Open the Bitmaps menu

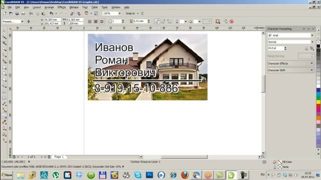click(x=74, y=7)
